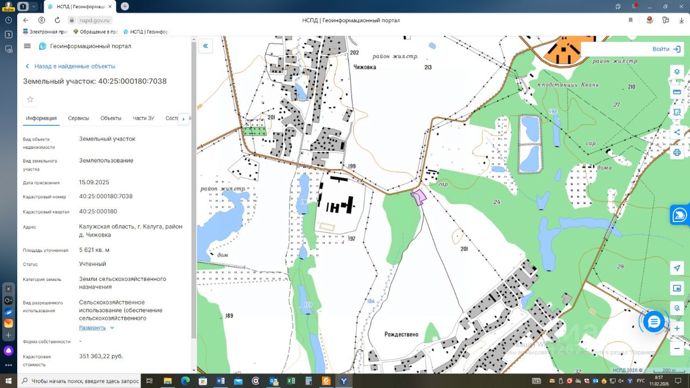Open the map layers panel
The image size is (690, 388).
[x=677, y=72]
